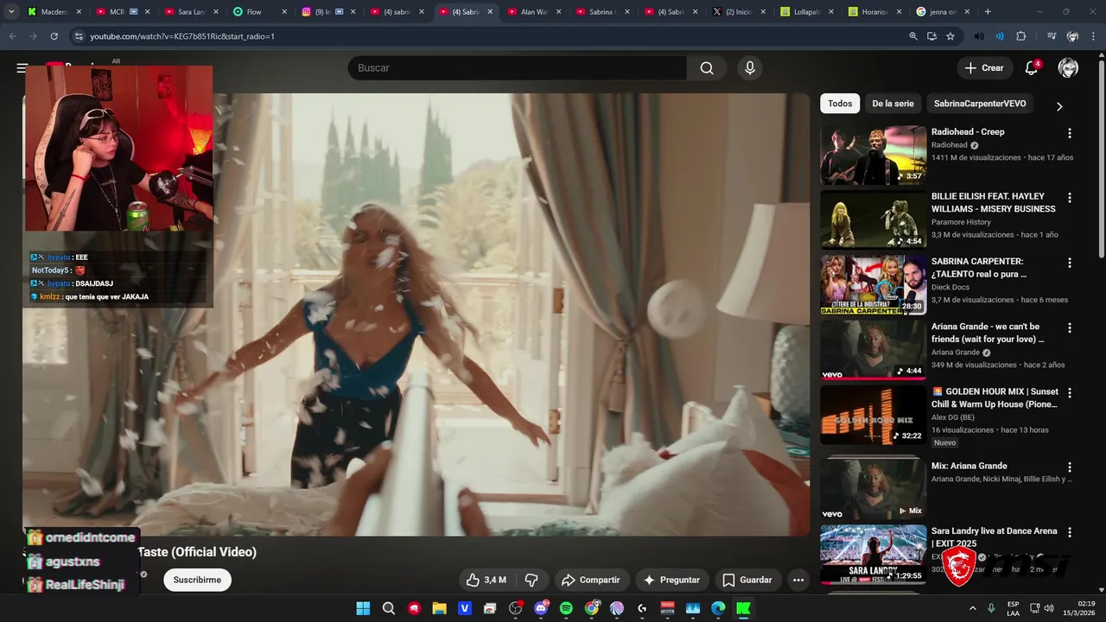Screen dimensions: 1106x622
Task: Select the Todos filter chip
Action: pyautogui.click(x=840, y=104)
